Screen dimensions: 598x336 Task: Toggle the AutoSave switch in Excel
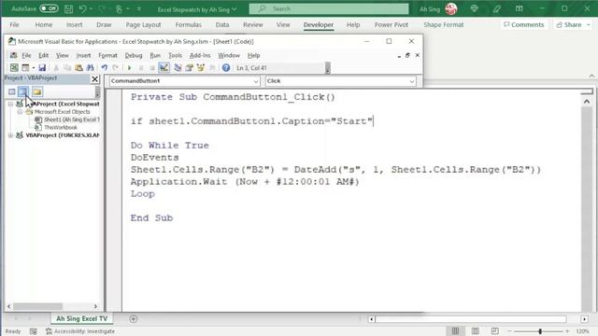pyautogui.click(x=49, y=8)
